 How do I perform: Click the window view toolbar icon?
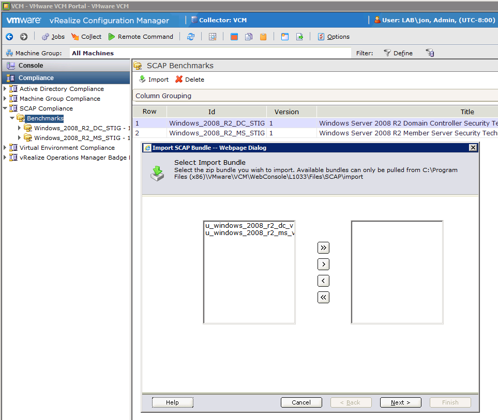[x=285, y=37]
